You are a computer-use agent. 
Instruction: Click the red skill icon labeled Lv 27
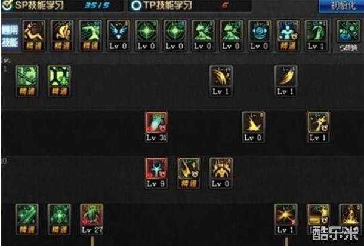[92, 219]
